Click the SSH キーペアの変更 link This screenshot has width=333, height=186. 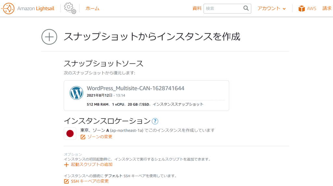tap(90, 181)
